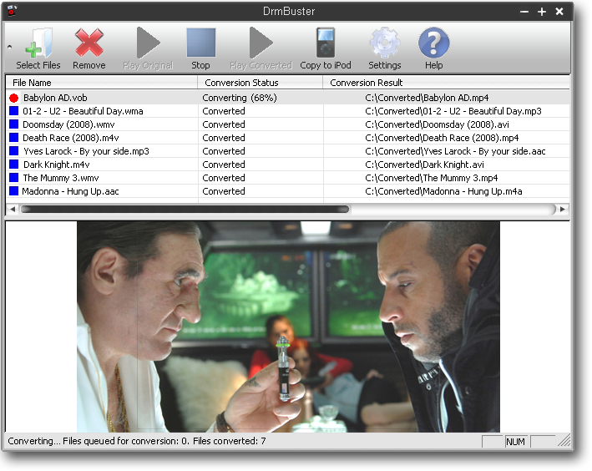The image size is (592, 471).
Task: Click result path C:\Converted\Babylon AD.mp4
Action: pyautogui.click(x=427, y=98)
